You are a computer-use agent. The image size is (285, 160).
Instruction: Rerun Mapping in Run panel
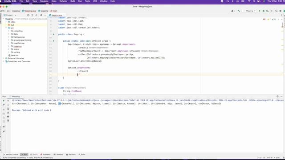coord(4,100)
